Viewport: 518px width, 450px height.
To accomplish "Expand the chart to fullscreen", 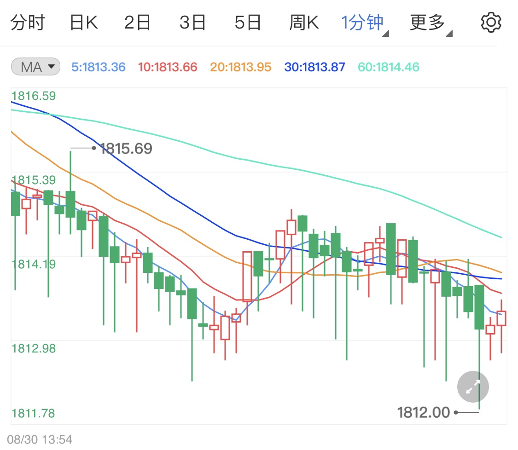I will [473, 387].
